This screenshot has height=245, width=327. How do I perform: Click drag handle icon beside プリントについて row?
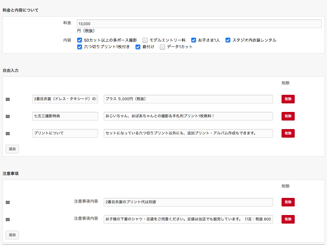(x=8, y=134)
